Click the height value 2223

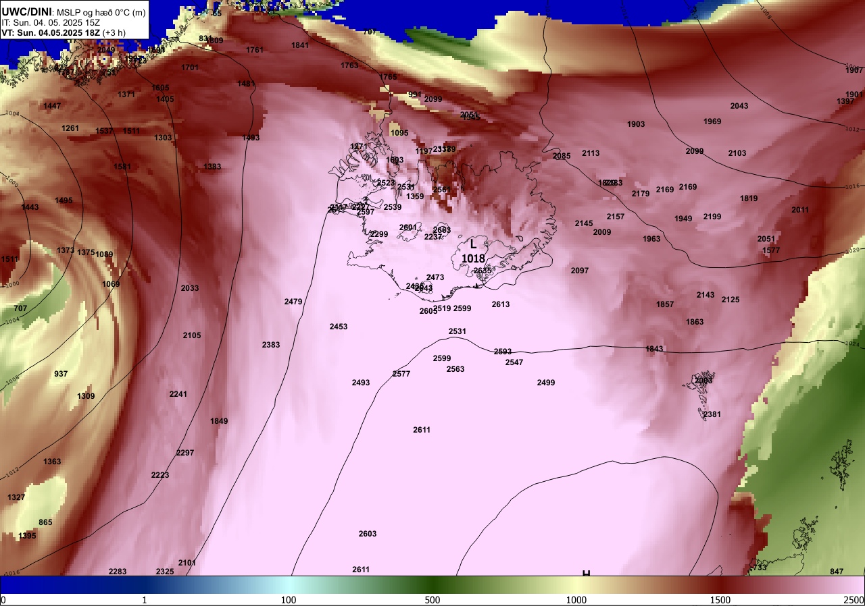tap(160, 475)
